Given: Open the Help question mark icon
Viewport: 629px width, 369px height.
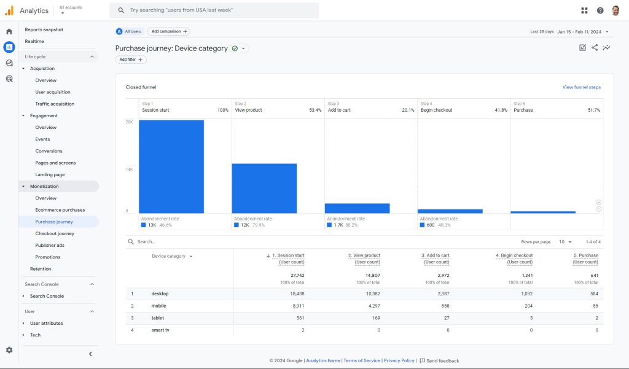Looking at the screenshot, I should pyautogui.click(x=600, y=10).
